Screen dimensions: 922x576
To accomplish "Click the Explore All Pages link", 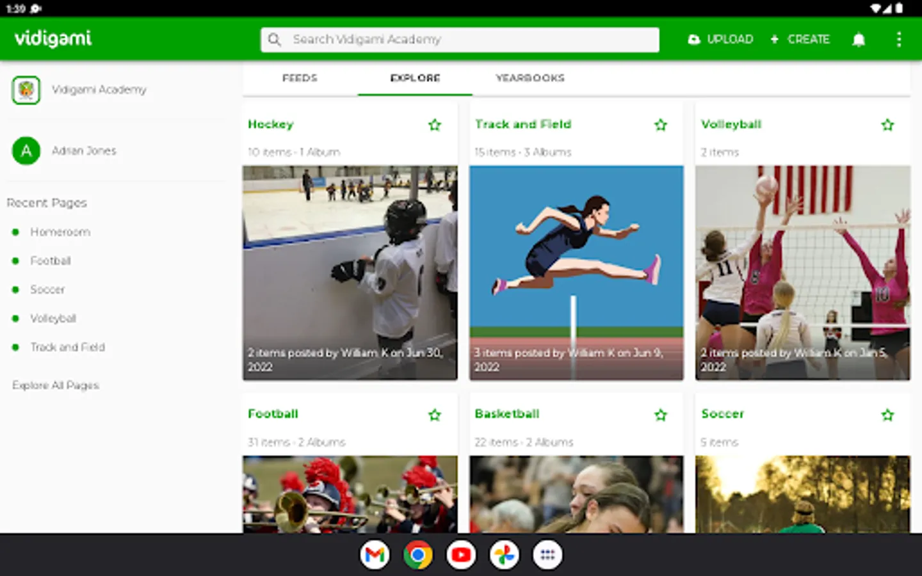I will pos(56,385).
